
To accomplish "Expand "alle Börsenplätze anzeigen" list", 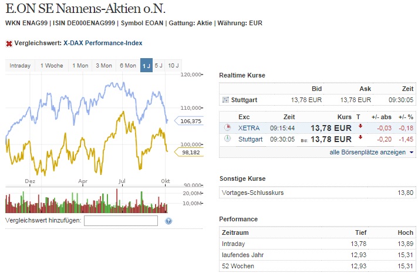I will [x=371, y=152].
